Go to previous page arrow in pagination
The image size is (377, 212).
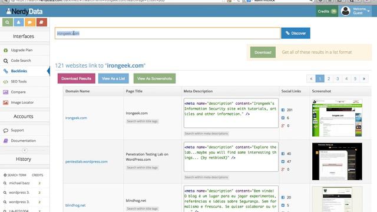[311, 78]
